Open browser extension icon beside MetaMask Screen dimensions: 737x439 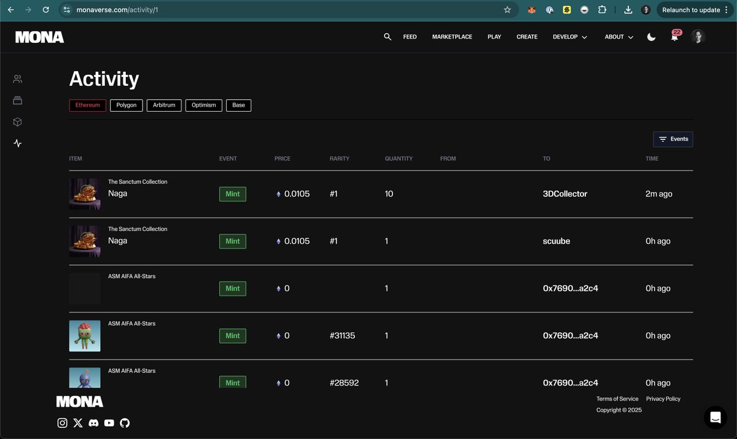click(x=550, y=10)
